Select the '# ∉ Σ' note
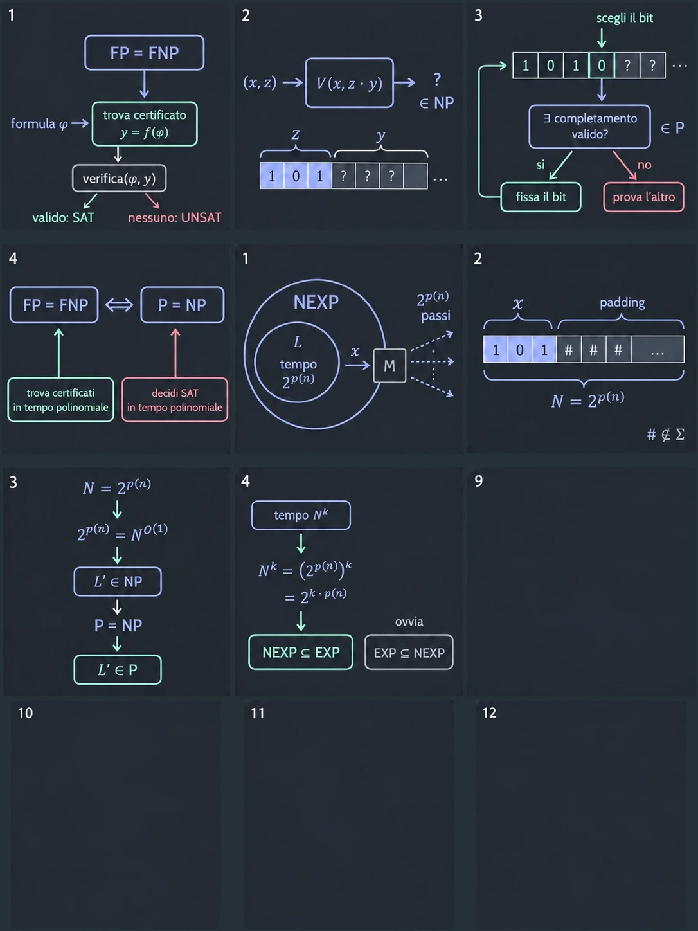 pyautogui.click(x=665, y=435)
